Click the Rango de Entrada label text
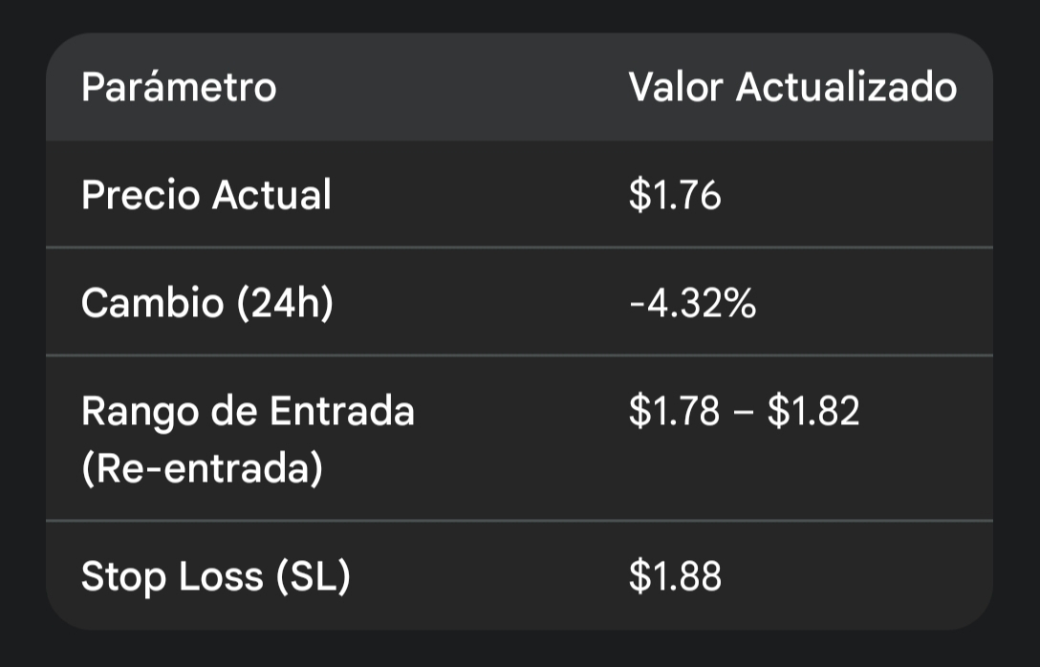The height and width of the screenshot is (667, 1040). coord(249,411)
